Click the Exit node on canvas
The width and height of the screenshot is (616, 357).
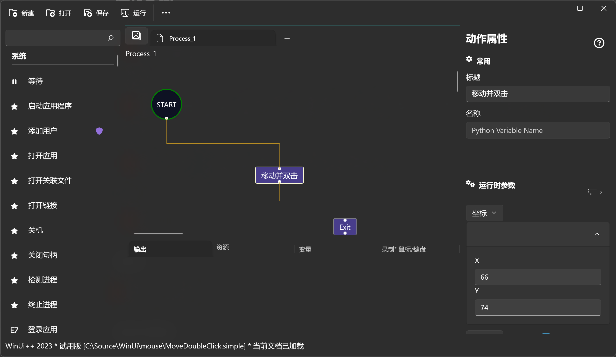pos(345,227)
